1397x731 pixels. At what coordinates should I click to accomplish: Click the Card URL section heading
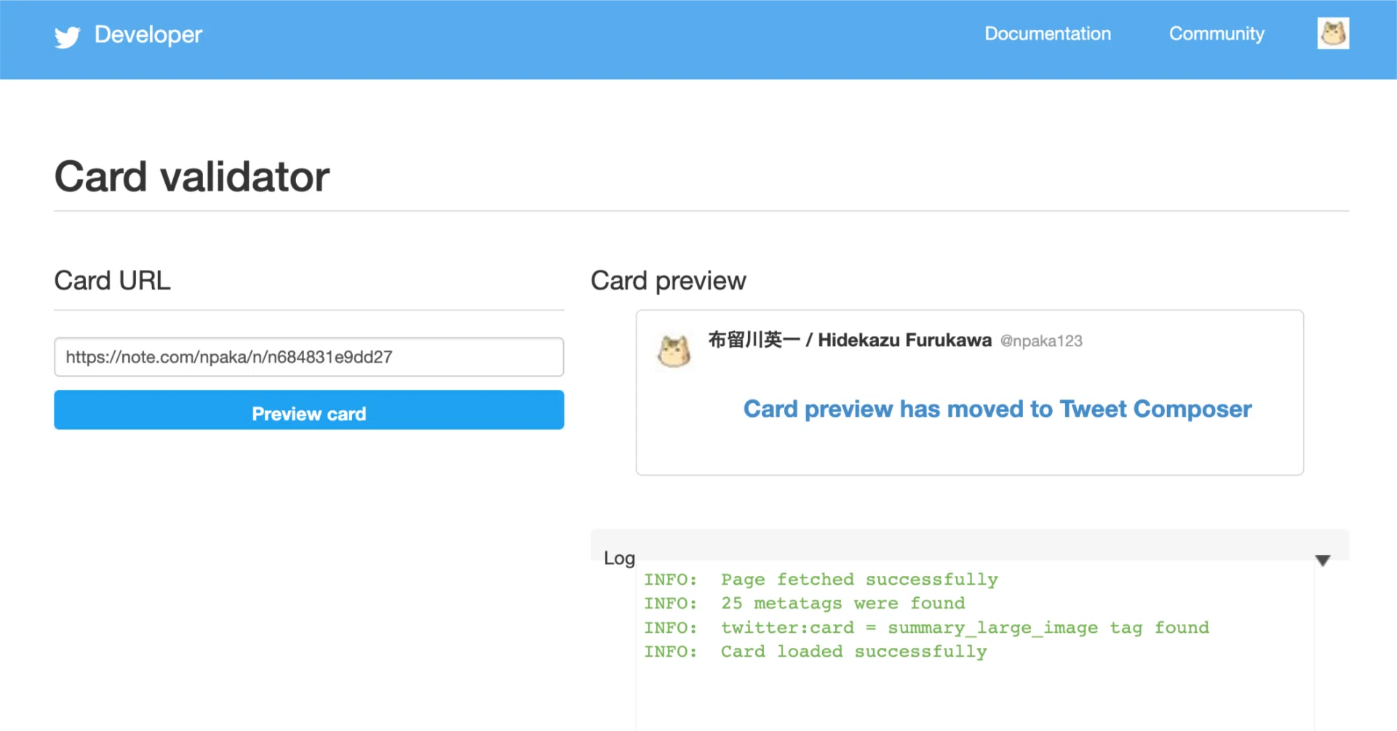(x=113, y=281)
